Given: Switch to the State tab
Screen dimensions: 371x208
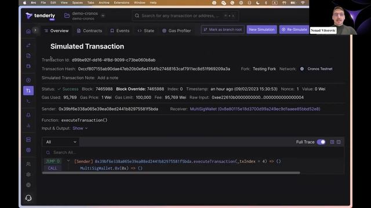Looking at the screenshot, I should [x=146, y=31].
